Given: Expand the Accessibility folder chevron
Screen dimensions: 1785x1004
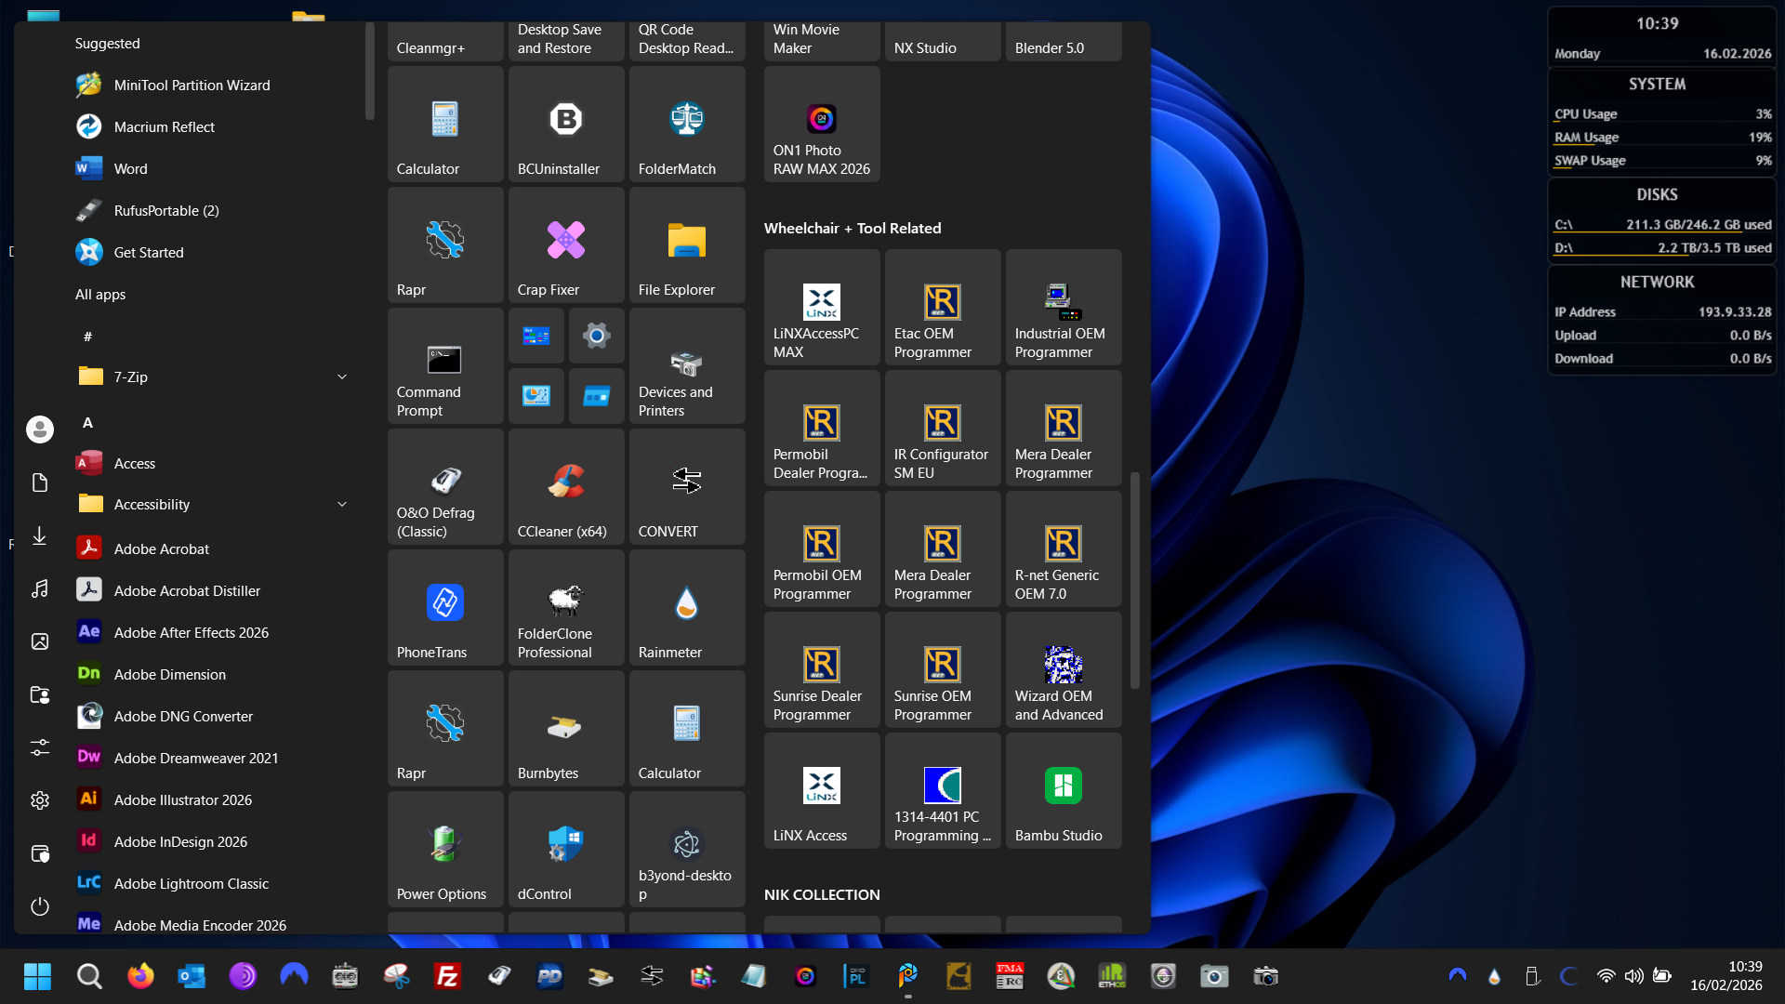Looking at the screenshot, I should (x=341, y=504).
